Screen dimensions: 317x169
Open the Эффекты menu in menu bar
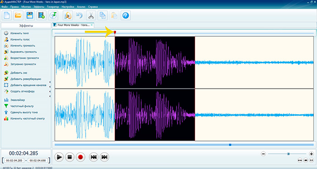point(39,7)
